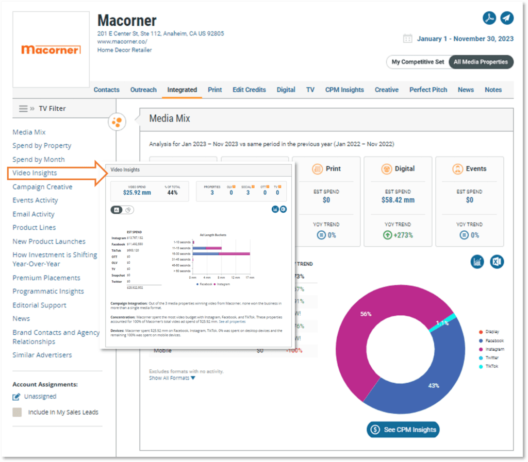Select My Competitive Set toggle option

418,62
